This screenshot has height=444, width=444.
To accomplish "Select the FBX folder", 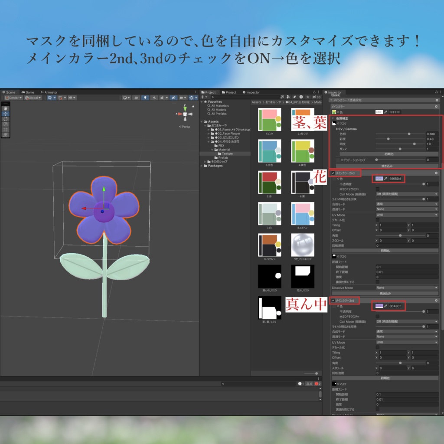I will pyautogui.click(x=219, y=146).
